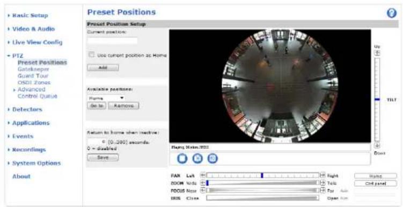
Task: Expand the Video & Audio menu
Action: click(x=33, y=29)
